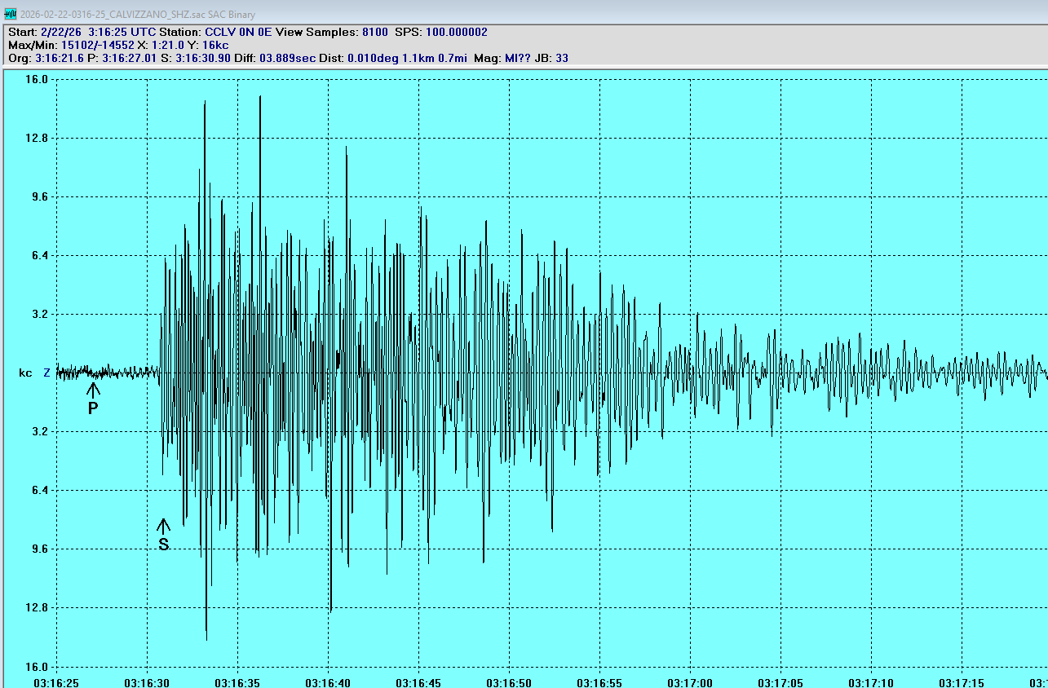The width and height of the screenshot is (1048, 688).
Task: Click the 03:17:15 time axis label
Action: click(x=961, y=681)
